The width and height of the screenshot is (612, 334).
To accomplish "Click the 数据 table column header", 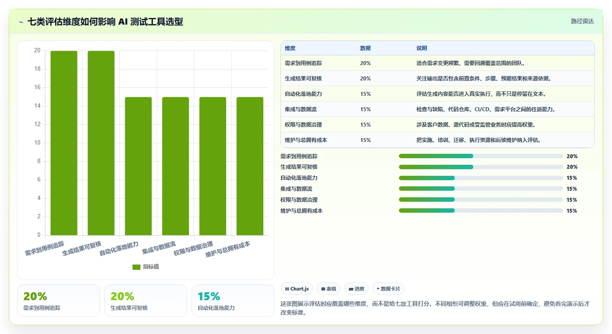I will tap(365, 48).
